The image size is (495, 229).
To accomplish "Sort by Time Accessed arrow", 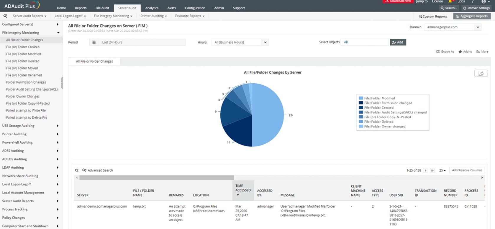I will coord(238,195).
